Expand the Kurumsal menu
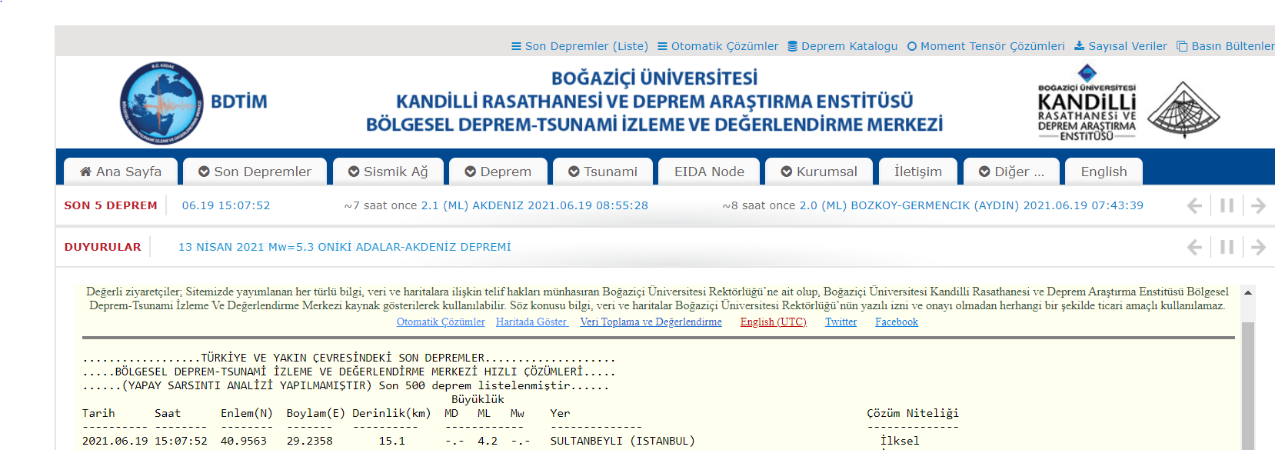The width and height of the screenshot is (1275, 450). (819, 172)
